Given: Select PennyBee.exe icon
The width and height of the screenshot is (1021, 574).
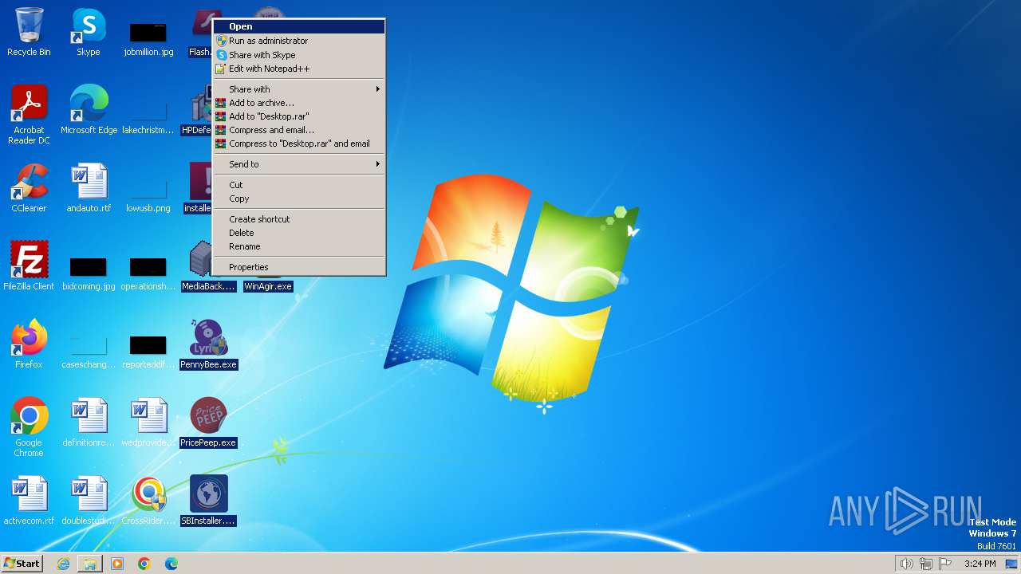Looking at the screenshot, I should point(208,344).
